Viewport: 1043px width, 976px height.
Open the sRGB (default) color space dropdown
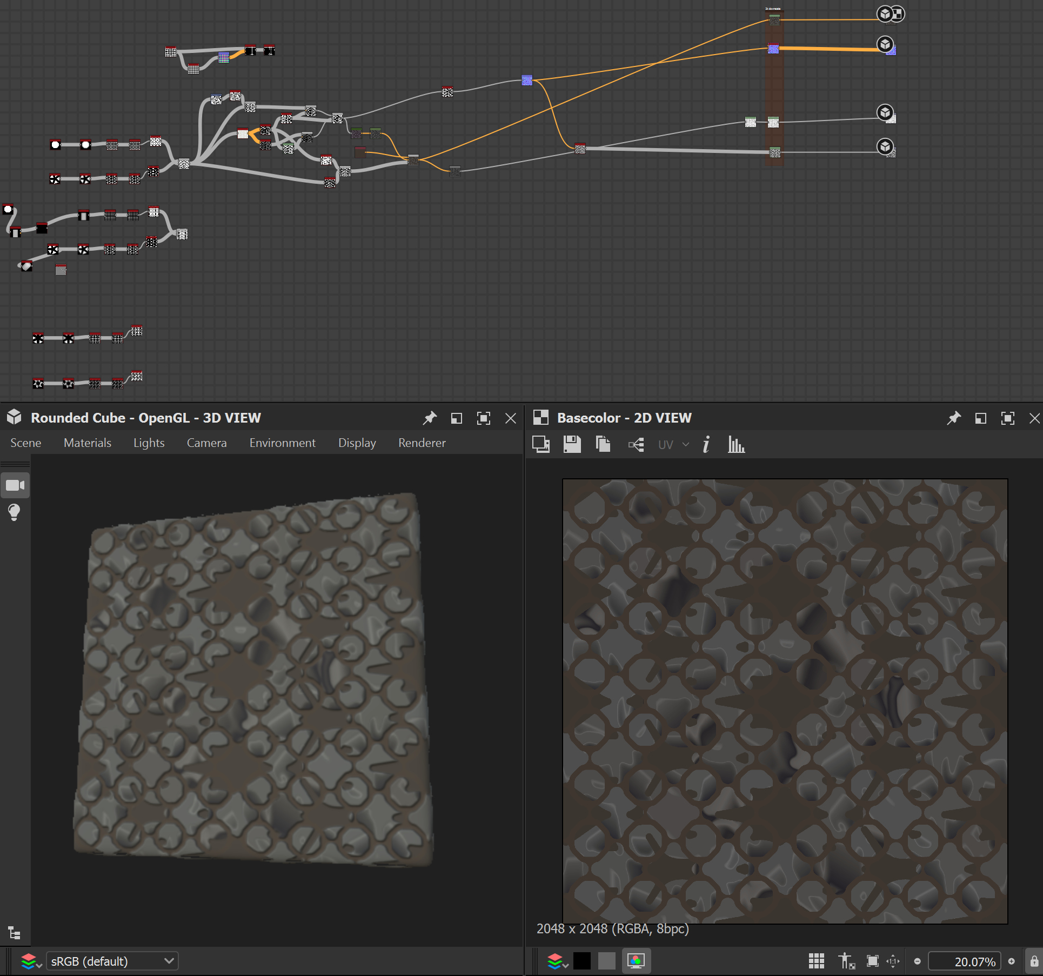112,961
